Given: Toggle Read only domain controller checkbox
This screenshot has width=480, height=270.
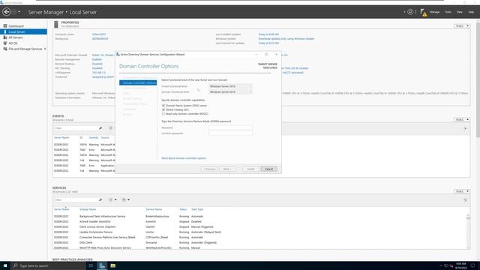Looking at the screenshot, I should [163, 113].
